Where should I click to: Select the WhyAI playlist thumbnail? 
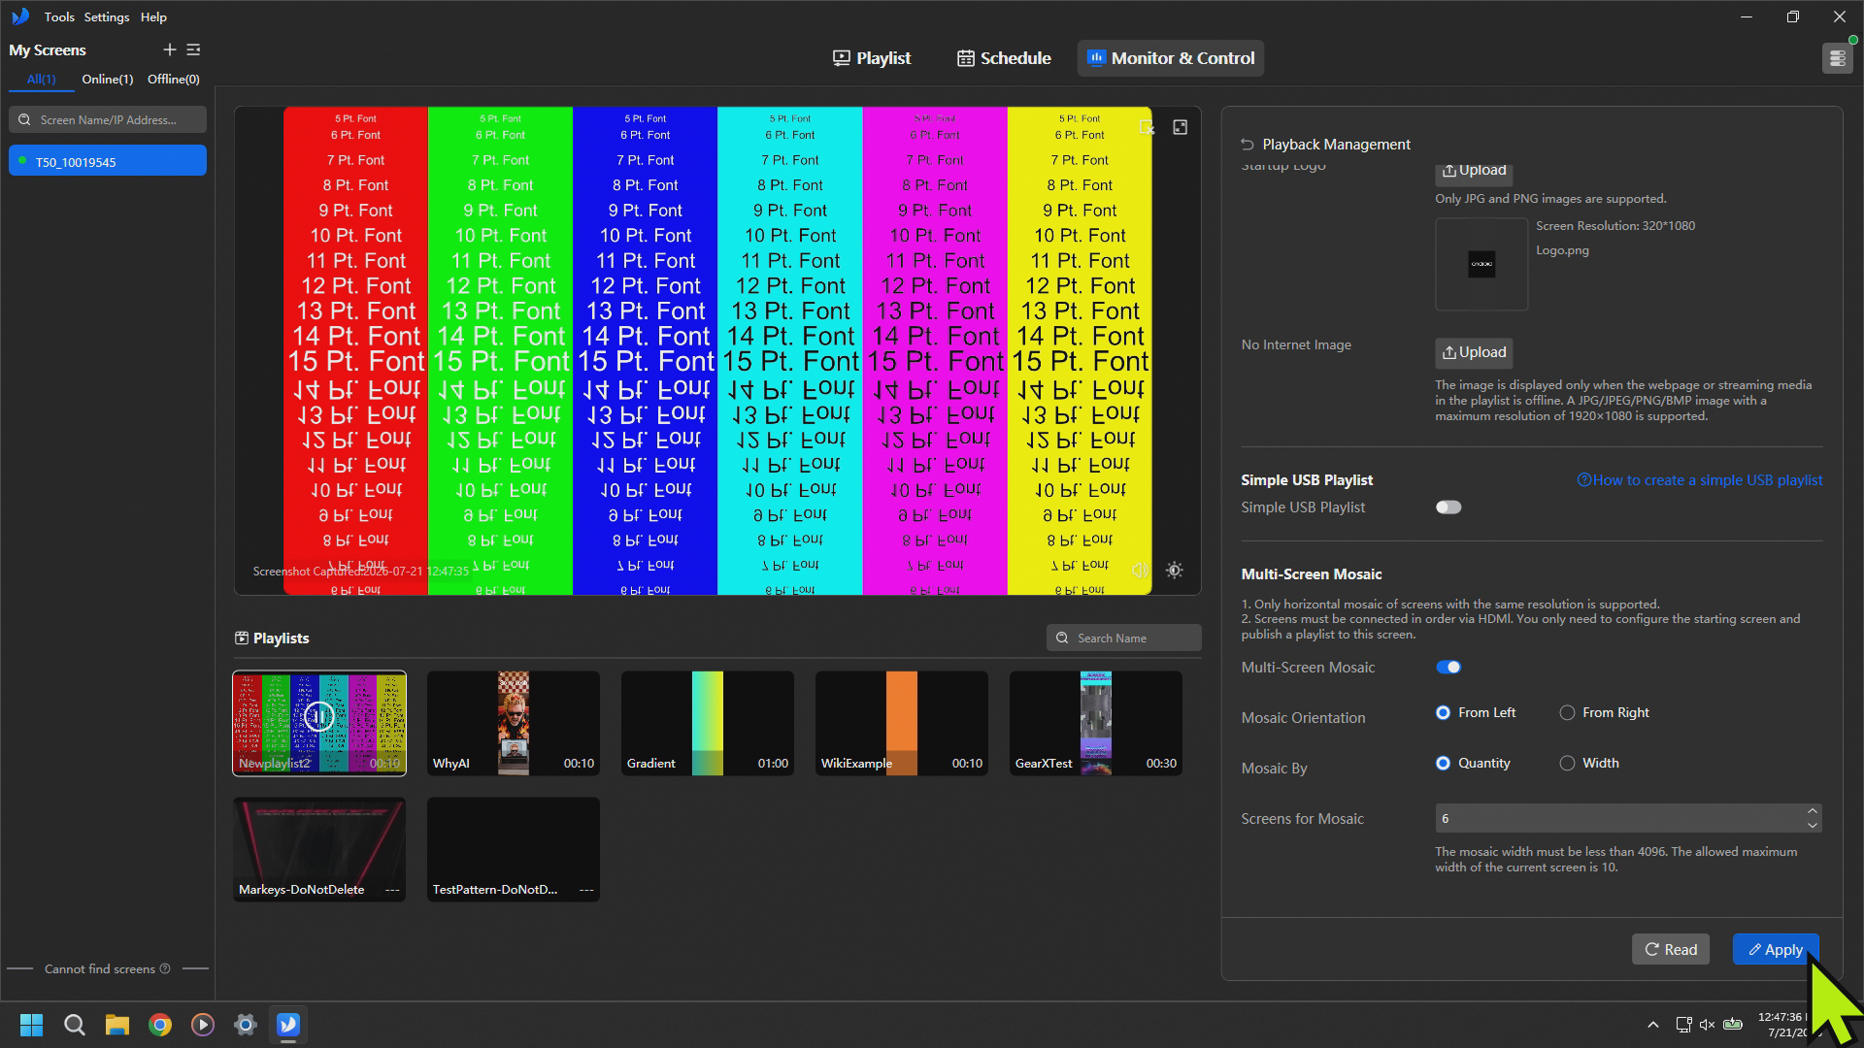tap(514, 723)
